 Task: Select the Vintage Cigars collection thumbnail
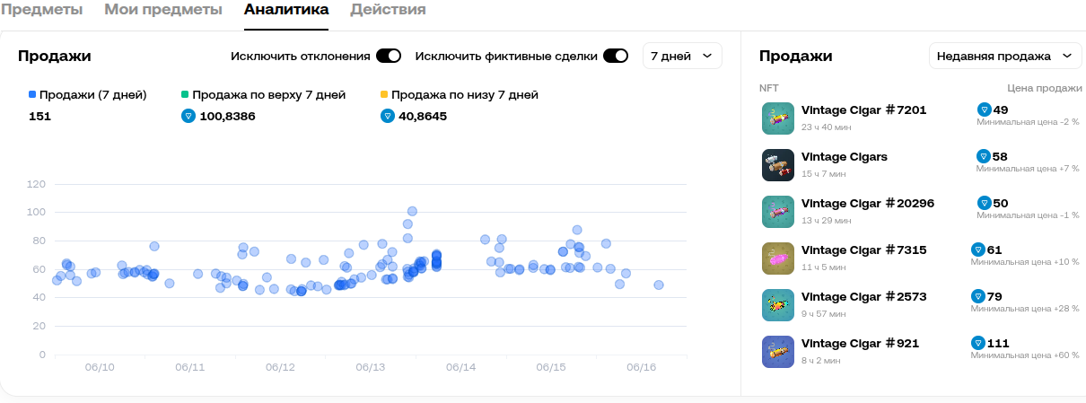click(777, 165)
